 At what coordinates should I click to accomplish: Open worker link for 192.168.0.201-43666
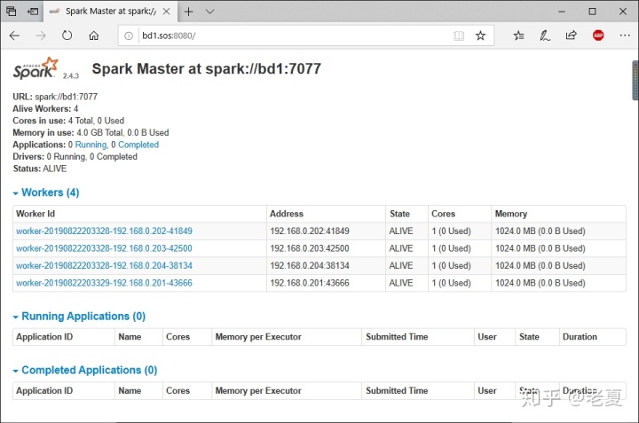pyautogui.click(x=105, y=283)
